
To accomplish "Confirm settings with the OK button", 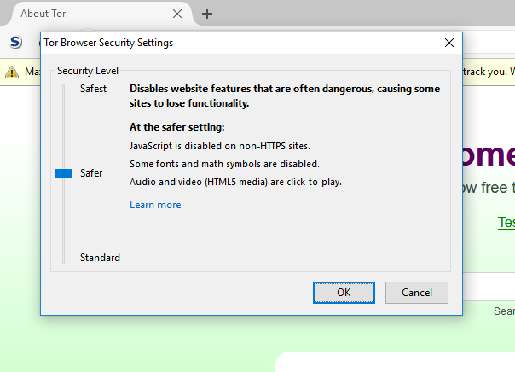I will pos(344,292).
